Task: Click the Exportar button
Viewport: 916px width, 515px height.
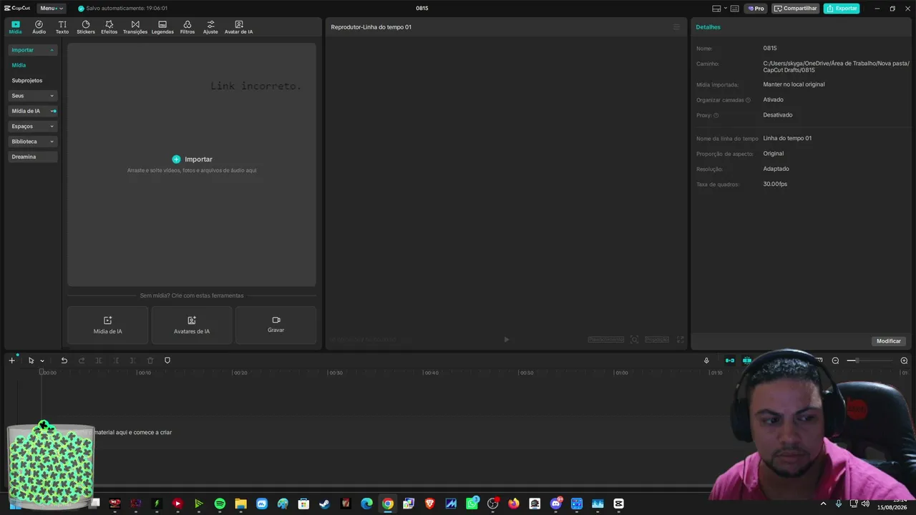Action: (x=842, y=9)
